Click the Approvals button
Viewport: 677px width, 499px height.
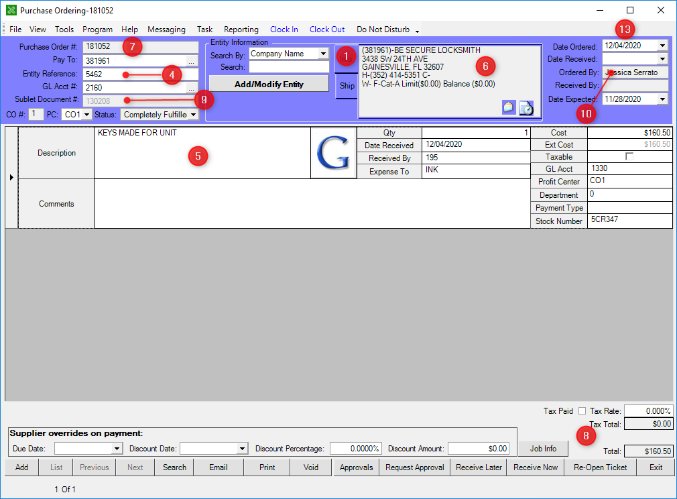[356, 467]
